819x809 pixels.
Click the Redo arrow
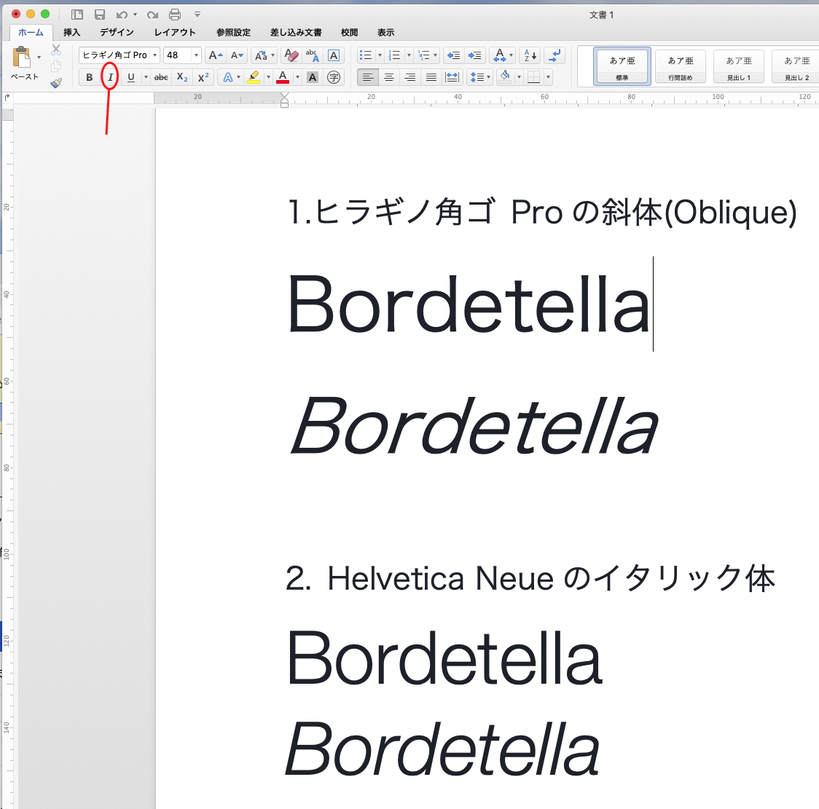coord(152,15)
